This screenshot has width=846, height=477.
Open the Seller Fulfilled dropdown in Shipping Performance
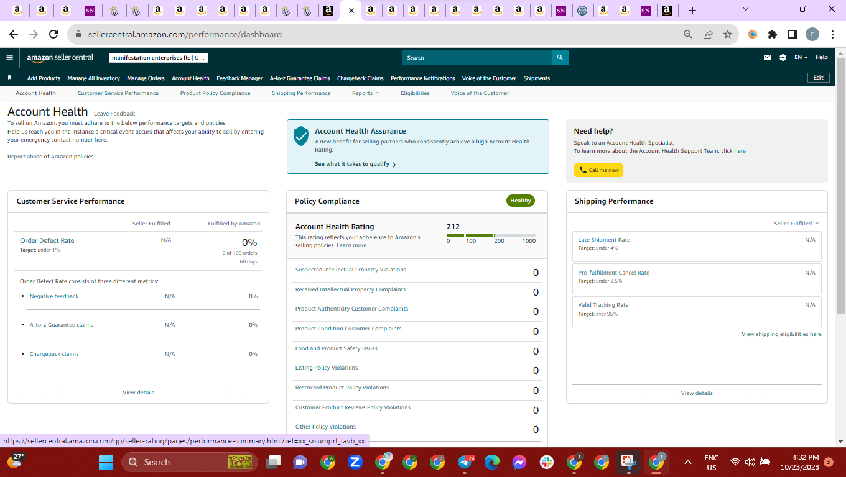click(796, 224)
